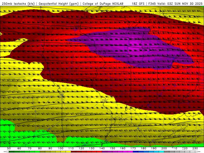Click the 9900 height contour label
The width and height of the screenshot is (204, 153).
point(160,23)
